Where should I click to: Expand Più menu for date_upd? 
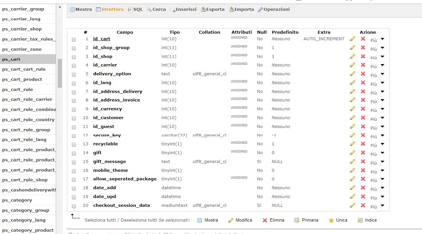click(377, 198)
